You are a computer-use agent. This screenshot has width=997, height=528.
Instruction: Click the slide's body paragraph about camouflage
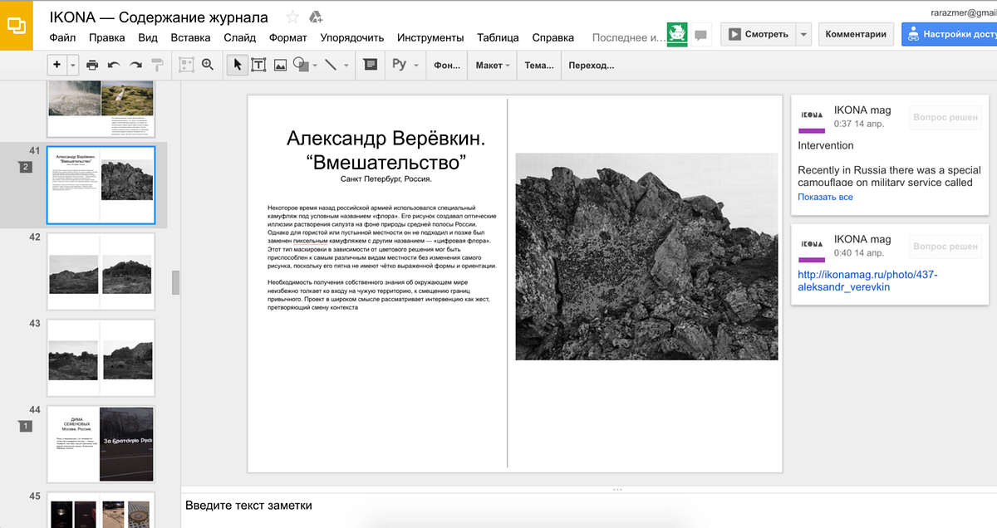click(382, 236)
